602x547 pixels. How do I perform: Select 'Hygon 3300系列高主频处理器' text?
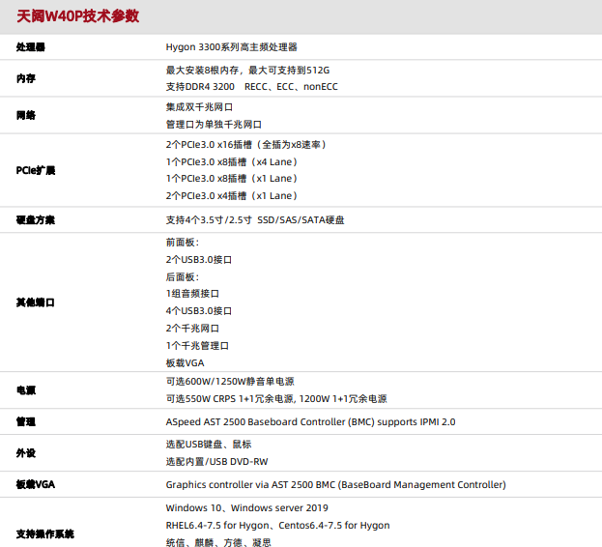tap(232, 47)
